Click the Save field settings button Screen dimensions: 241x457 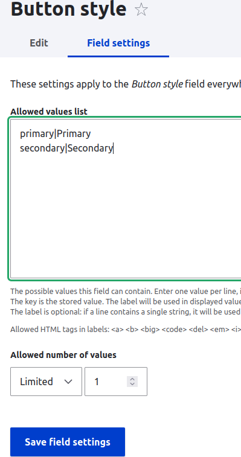pos(68,442)
